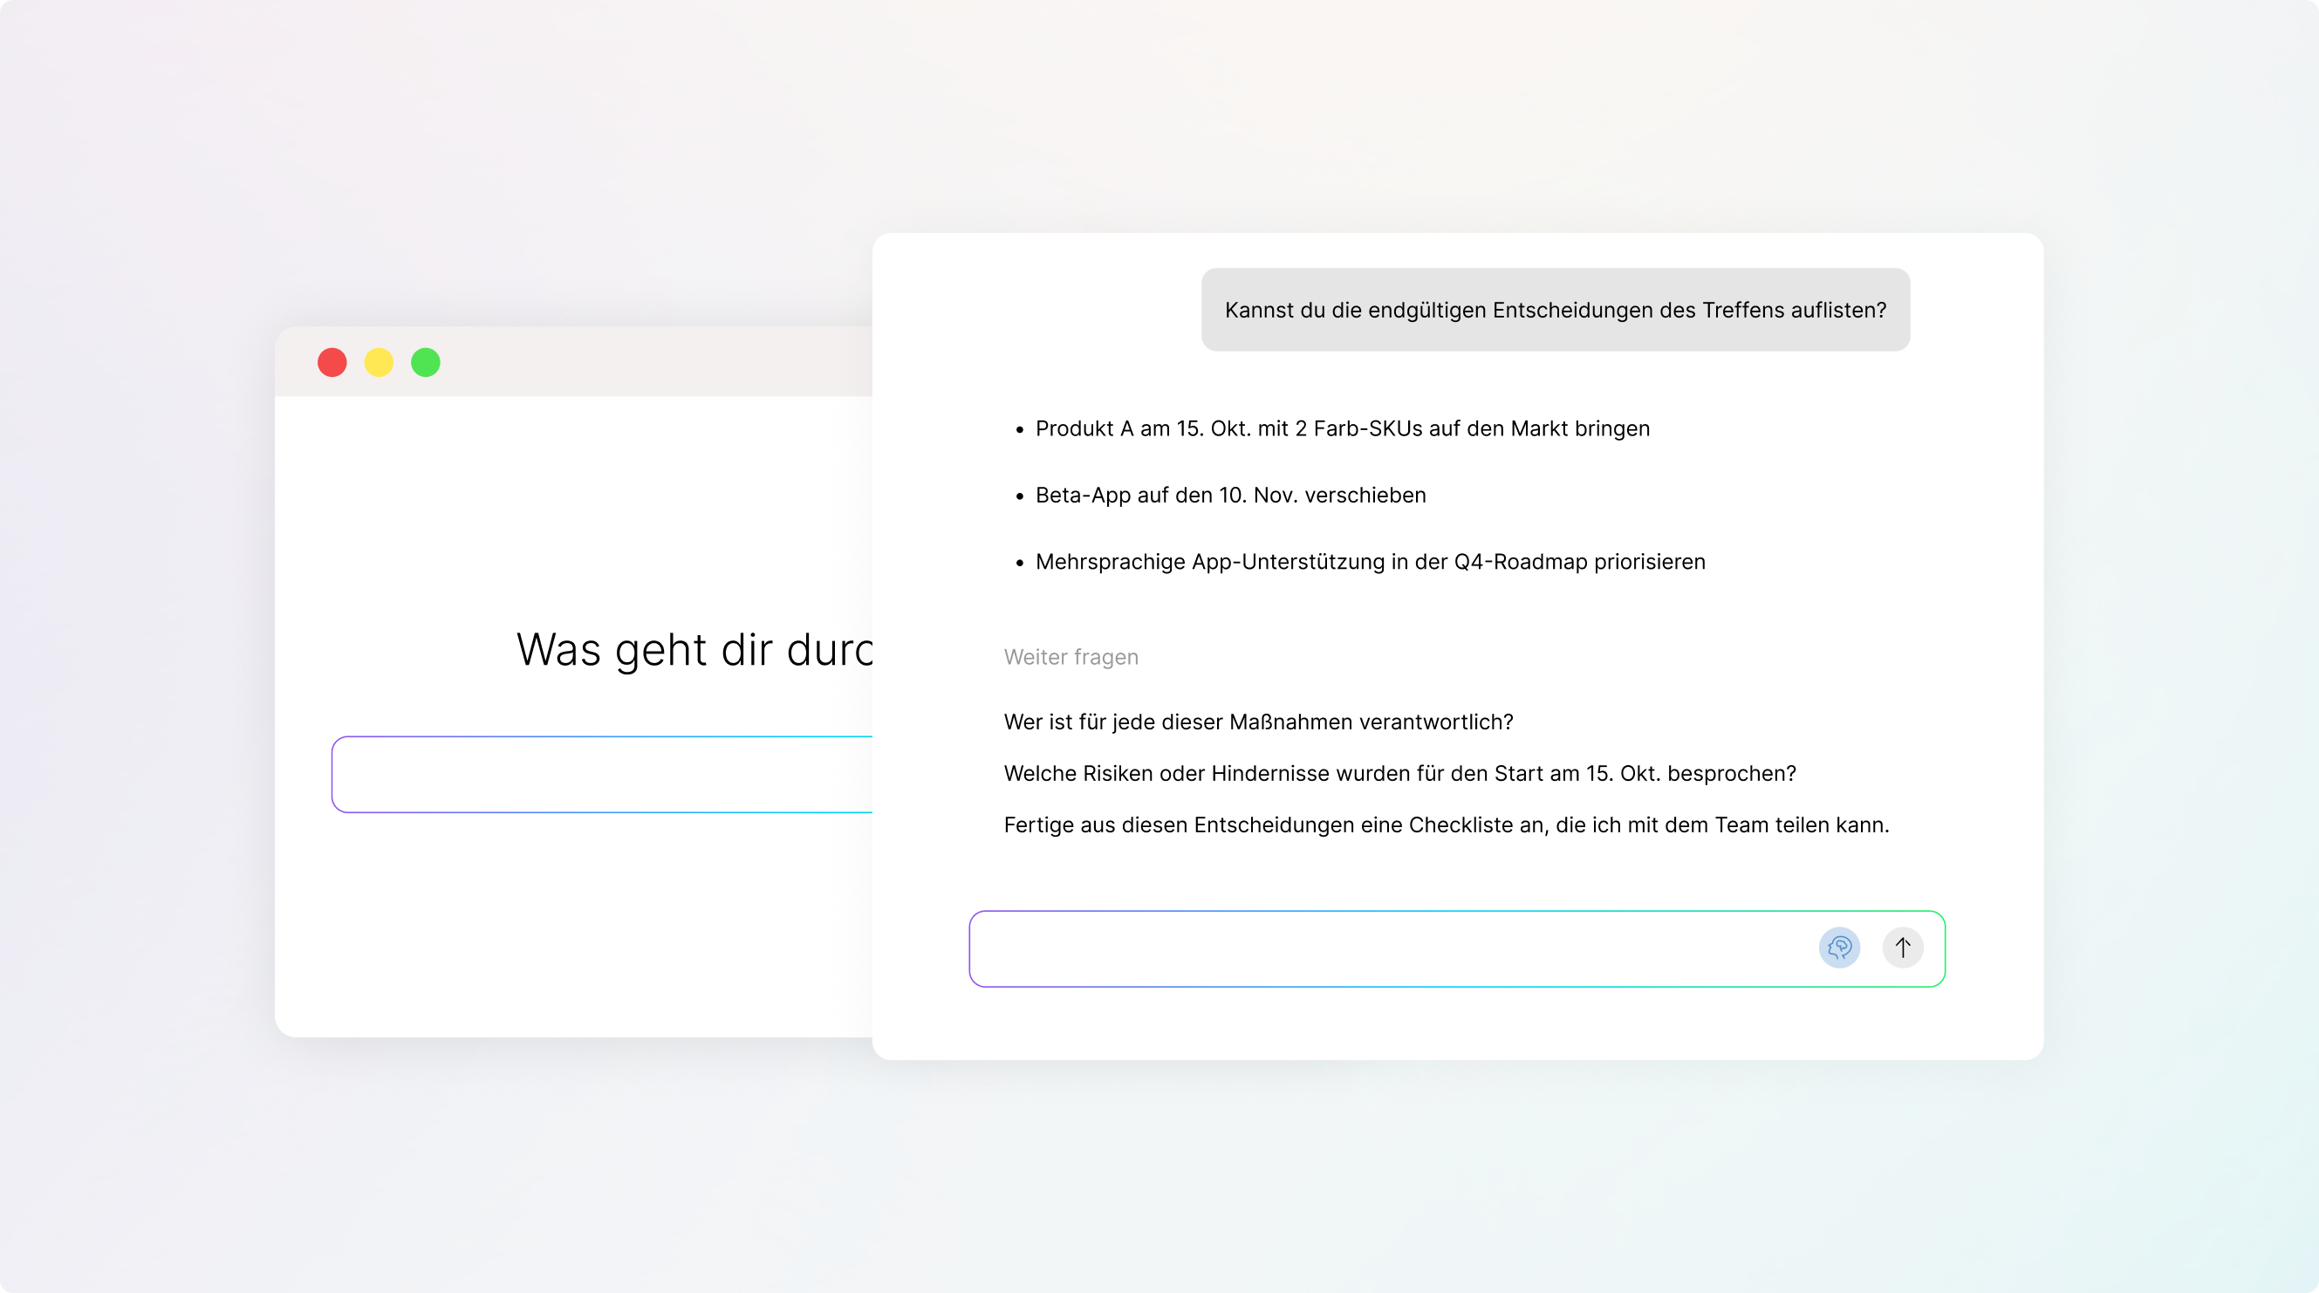Click the word "Checkliste" in the last suggestion
This screenshot has width=2319, height=1293.
click(1463, 824)
